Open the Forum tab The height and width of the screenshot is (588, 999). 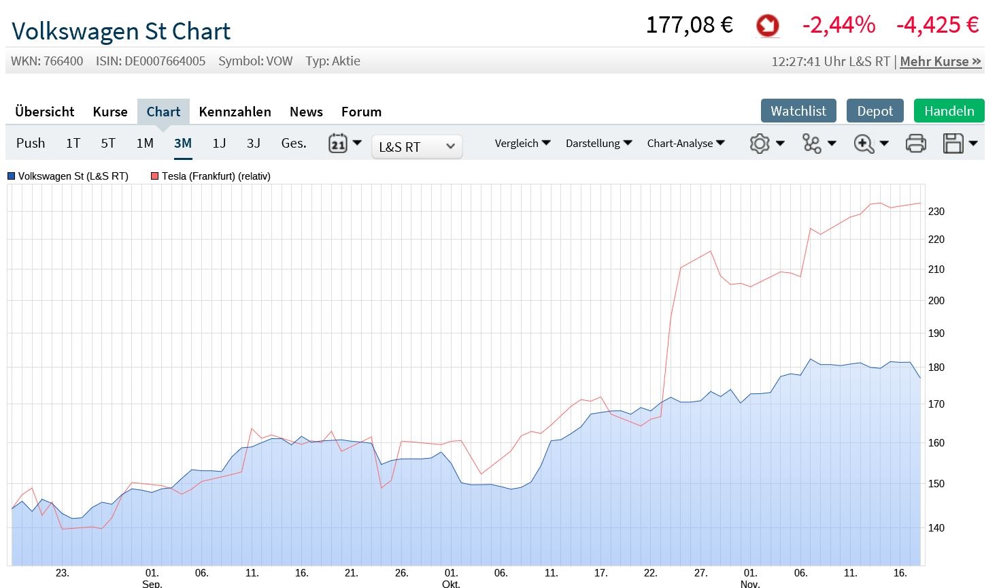[361, 112]
